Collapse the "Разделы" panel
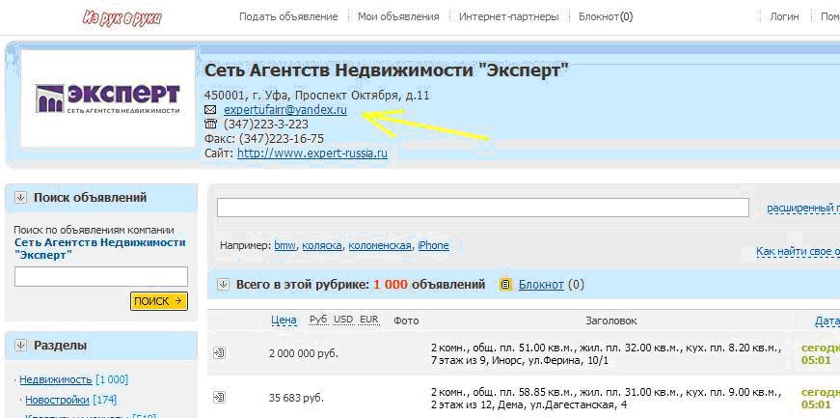The width and height of the screenshot is (840, 418). point(20,346)
